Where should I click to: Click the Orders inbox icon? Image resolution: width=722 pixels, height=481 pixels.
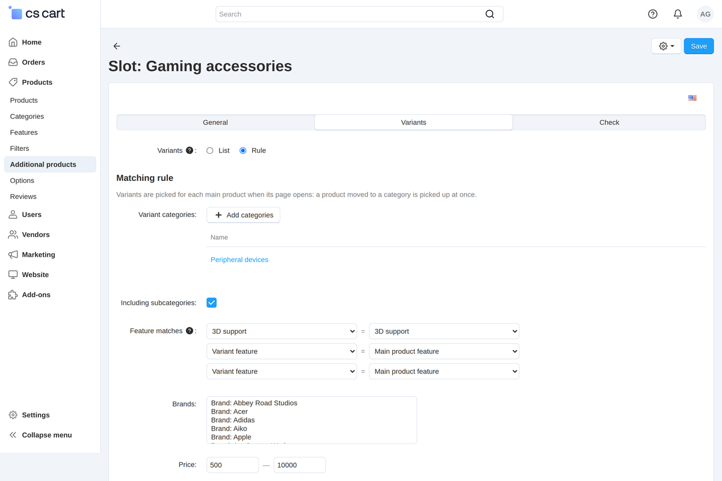click(x=13, y=62)
